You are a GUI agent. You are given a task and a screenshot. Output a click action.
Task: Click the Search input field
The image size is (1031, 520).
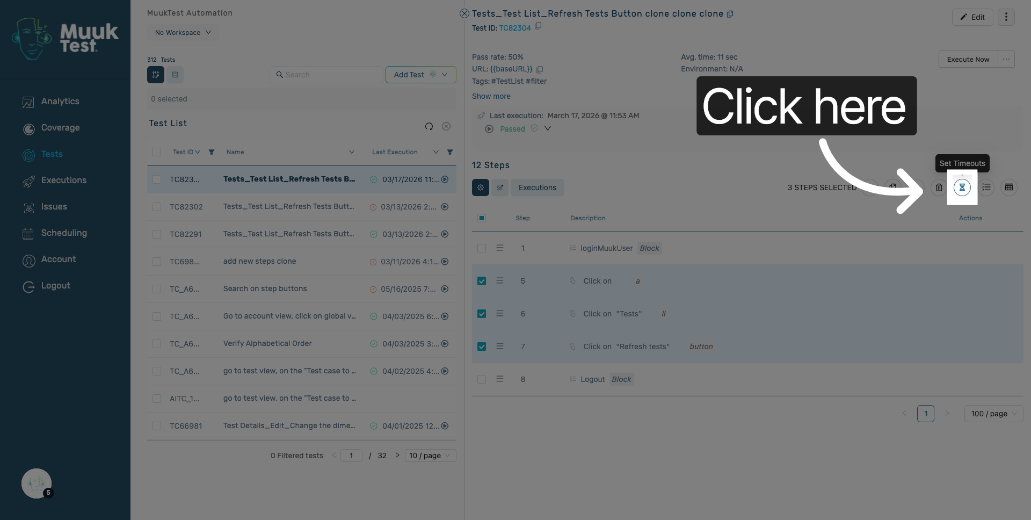click(x=327, y=75)
